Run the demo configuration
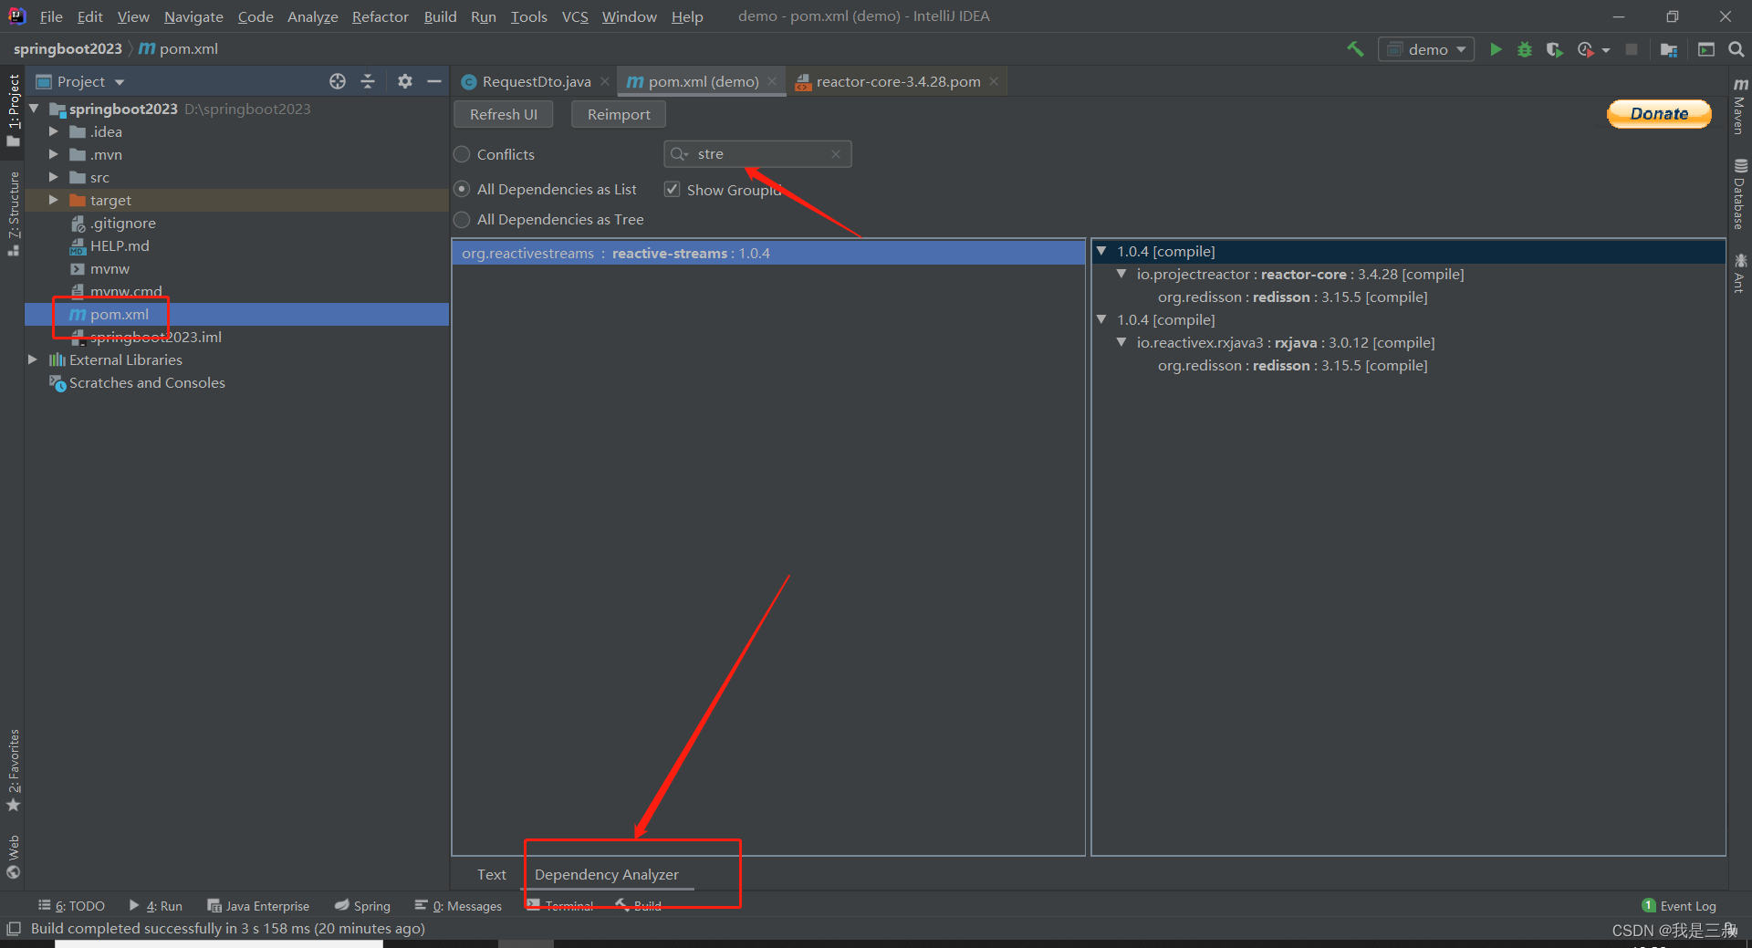1752x948 pixels. click(x=1496, y=49)
